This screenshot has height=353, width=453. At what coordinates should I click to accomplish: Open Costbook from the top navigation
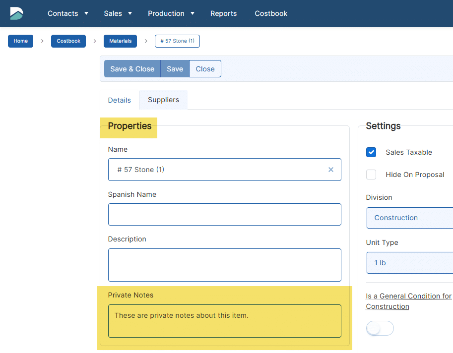click(x=271, y=13)
